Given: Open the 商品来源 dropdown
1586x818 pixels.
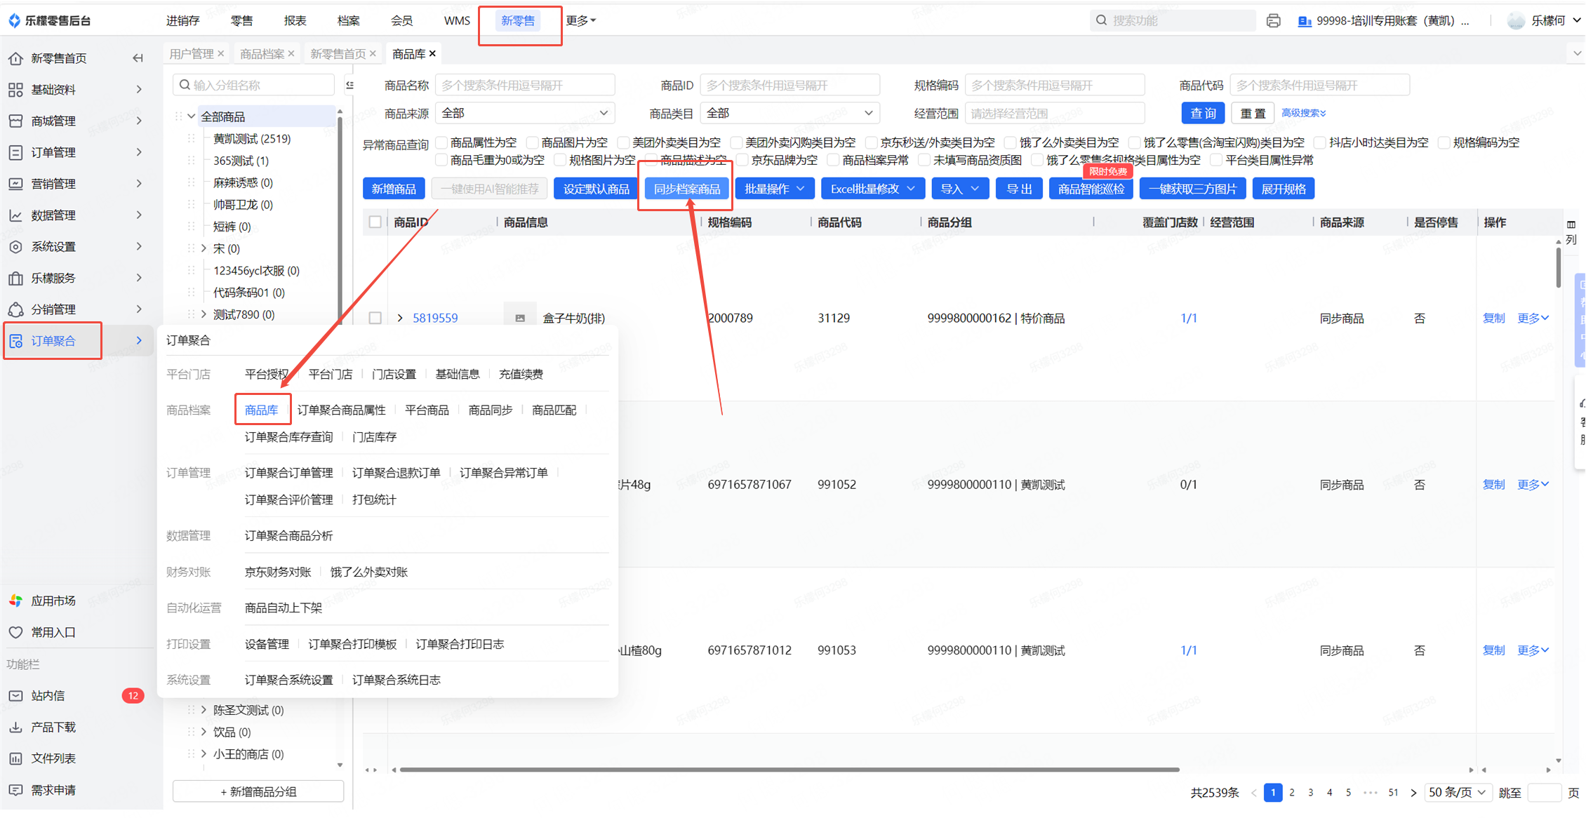Looking at the screenshot, I should 524,113.
